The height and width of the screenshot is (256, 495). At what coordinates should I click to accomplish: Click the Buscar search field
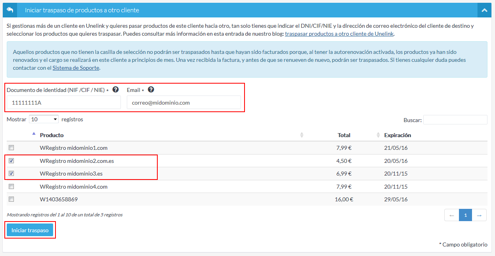click(455, 120)
